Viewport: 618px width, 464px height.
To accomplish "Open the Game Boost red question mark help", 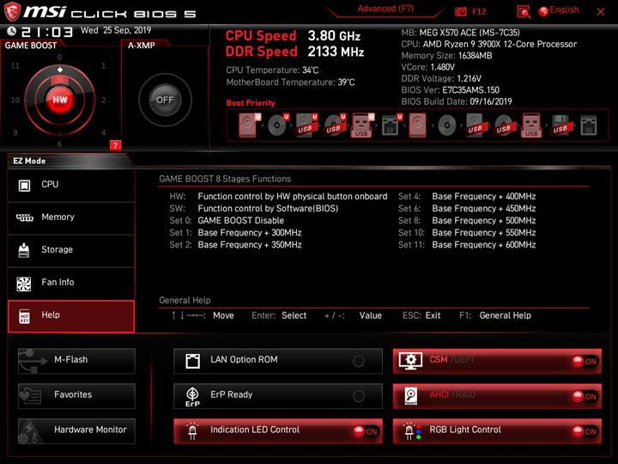I will (x=115, y=145).
